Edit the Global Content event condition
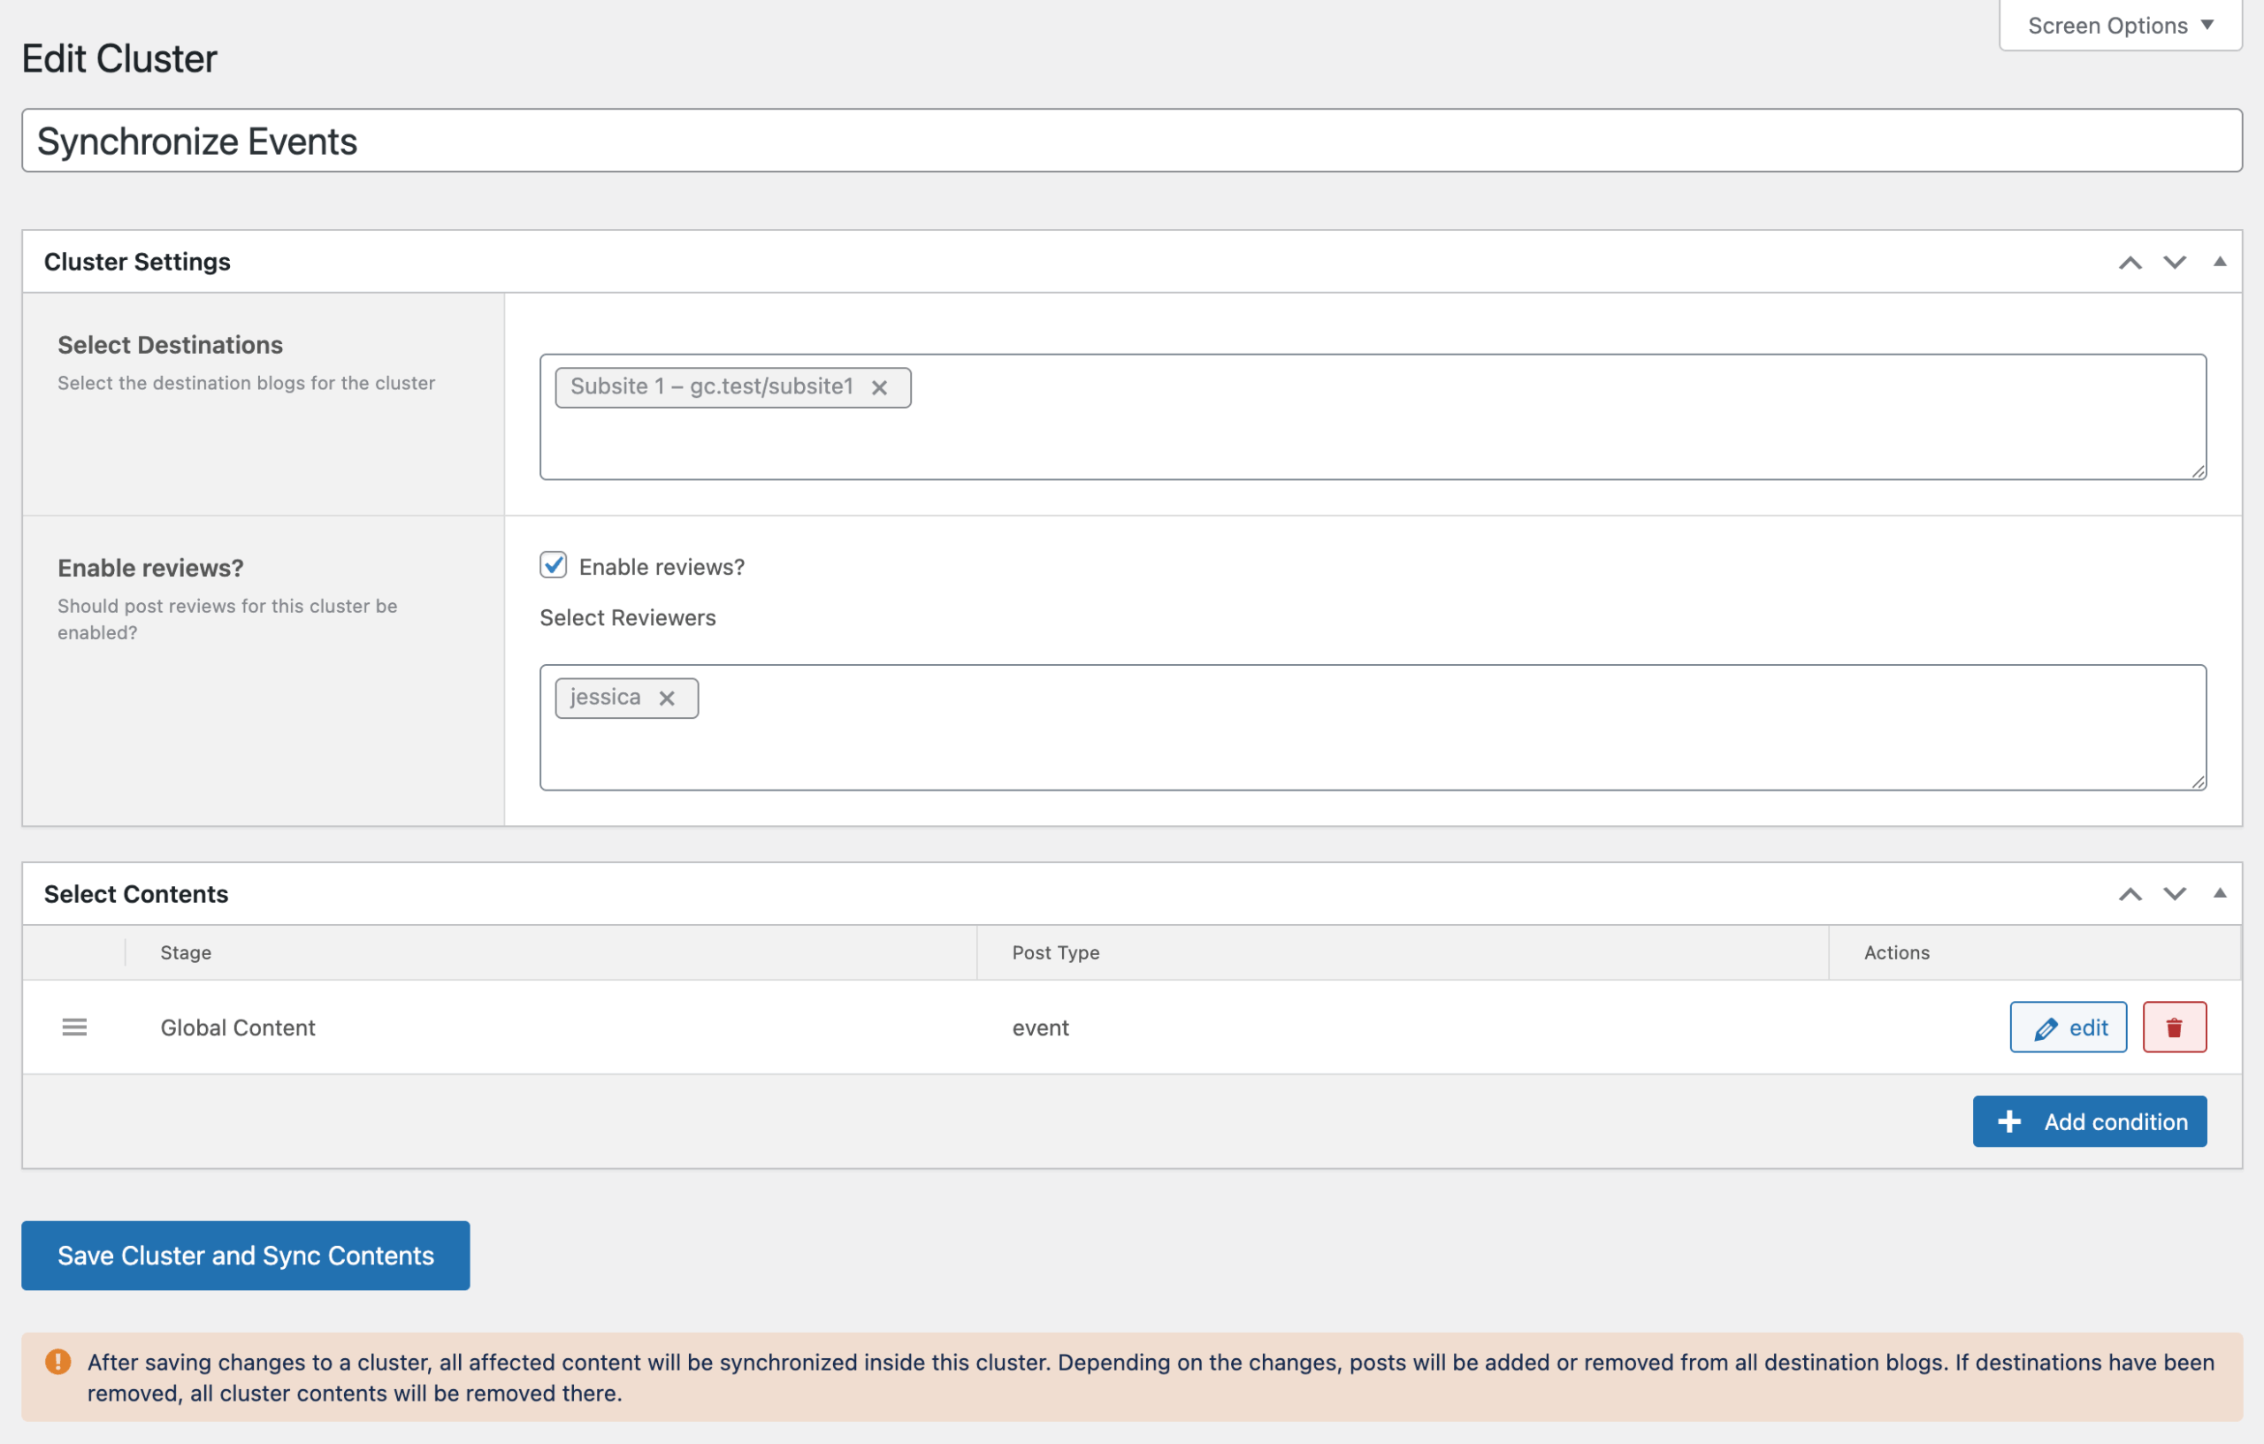 2068,1028
